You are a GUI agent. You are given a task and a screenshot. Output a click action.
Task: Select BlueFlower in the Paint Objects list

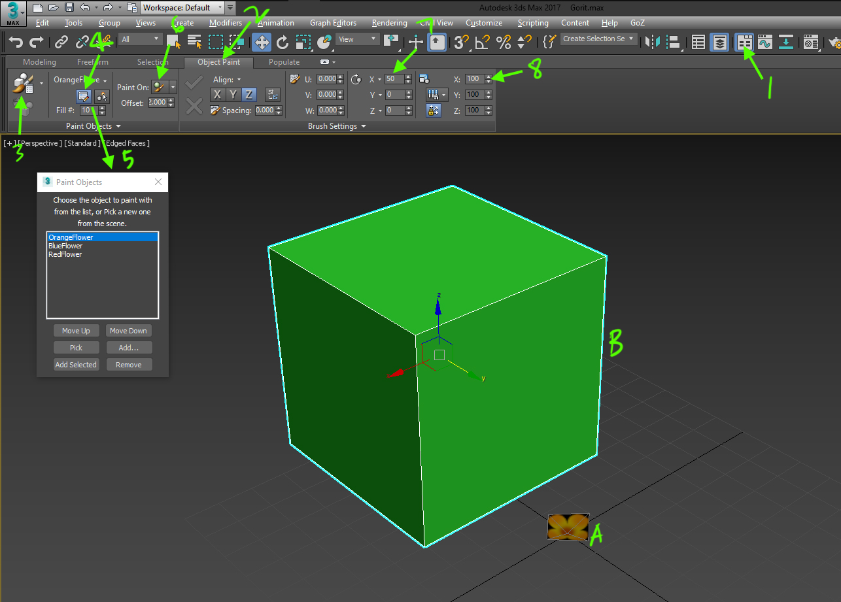point(65,245)
